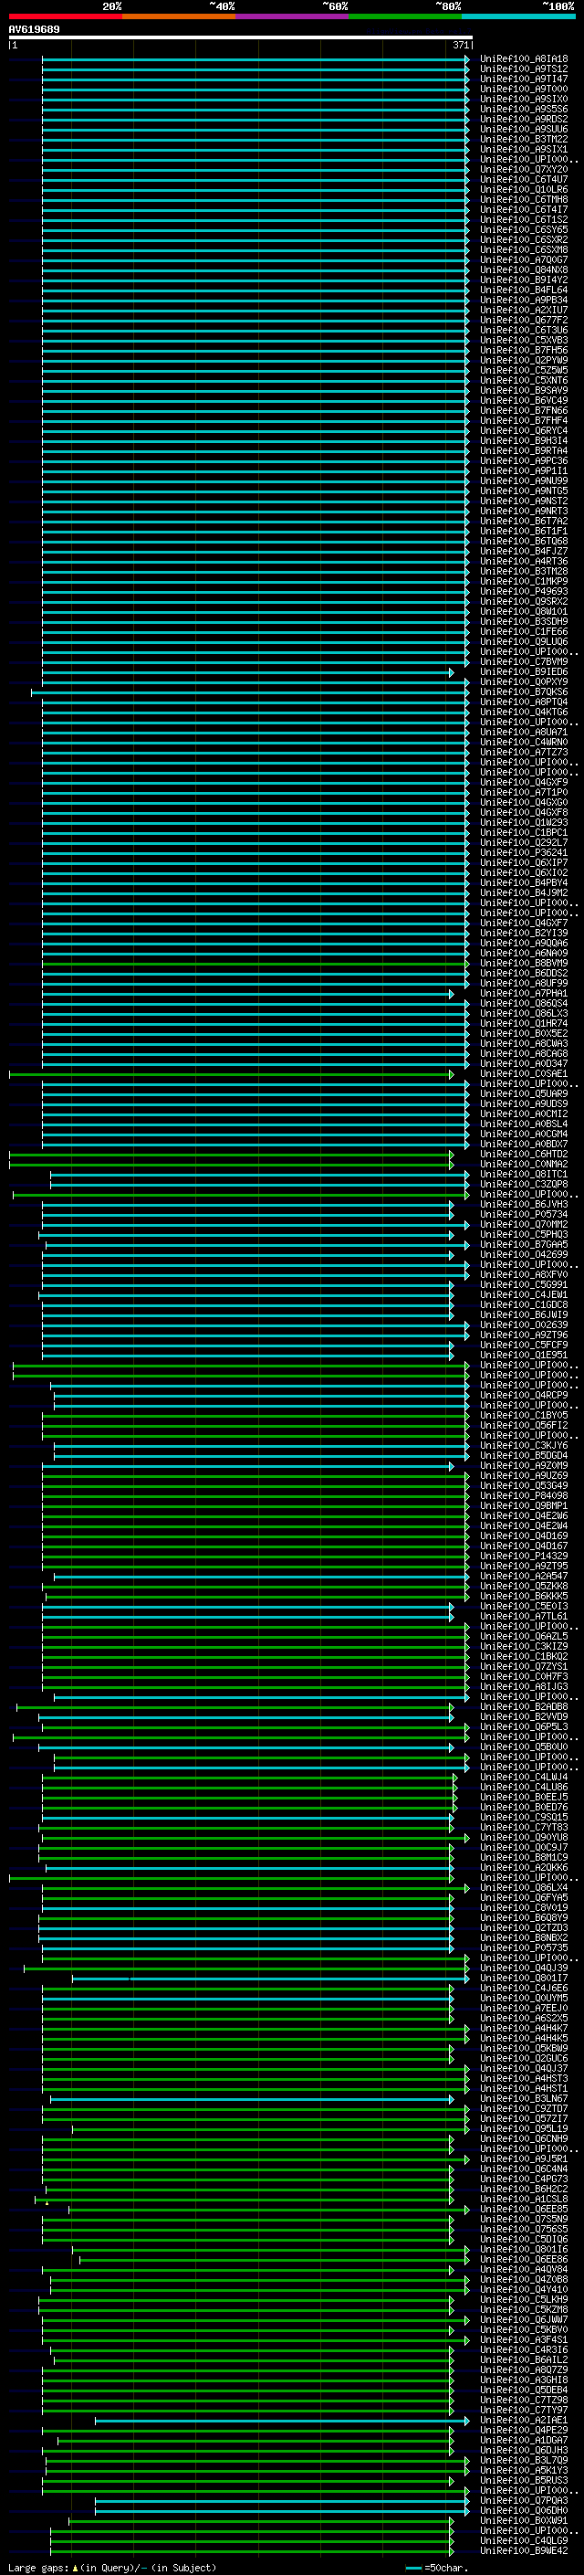
Task: Click the UniRef100_Q5UAR9 label
Action: [x=523, y=1093]
